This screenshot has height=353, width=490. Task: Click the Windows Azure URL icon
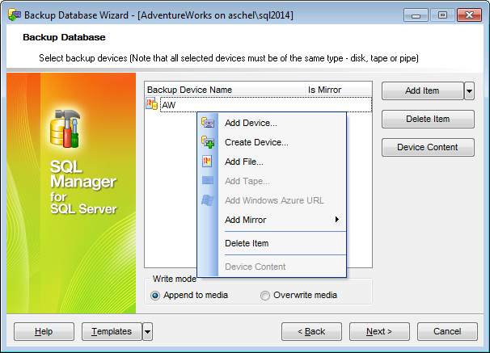(208, 200)
